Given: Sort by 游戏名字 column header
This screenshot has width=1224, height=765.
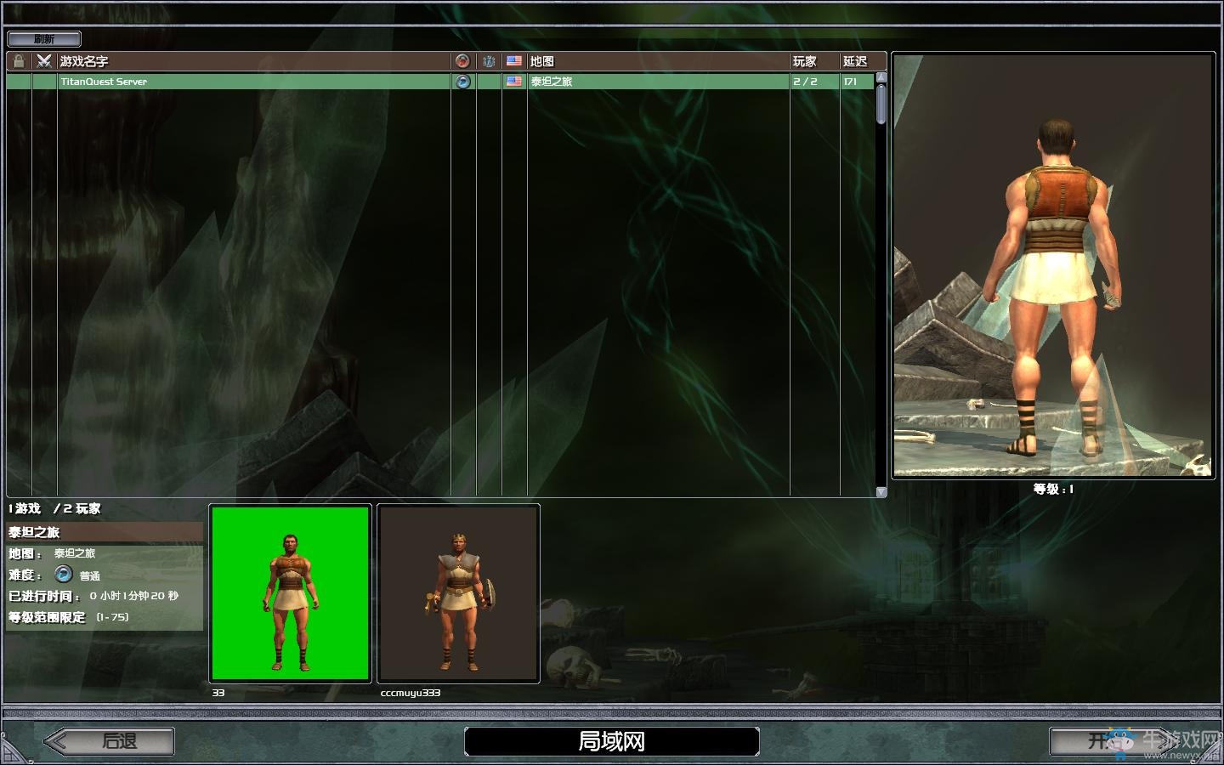Looking at the screenshot, I should 253,61.
